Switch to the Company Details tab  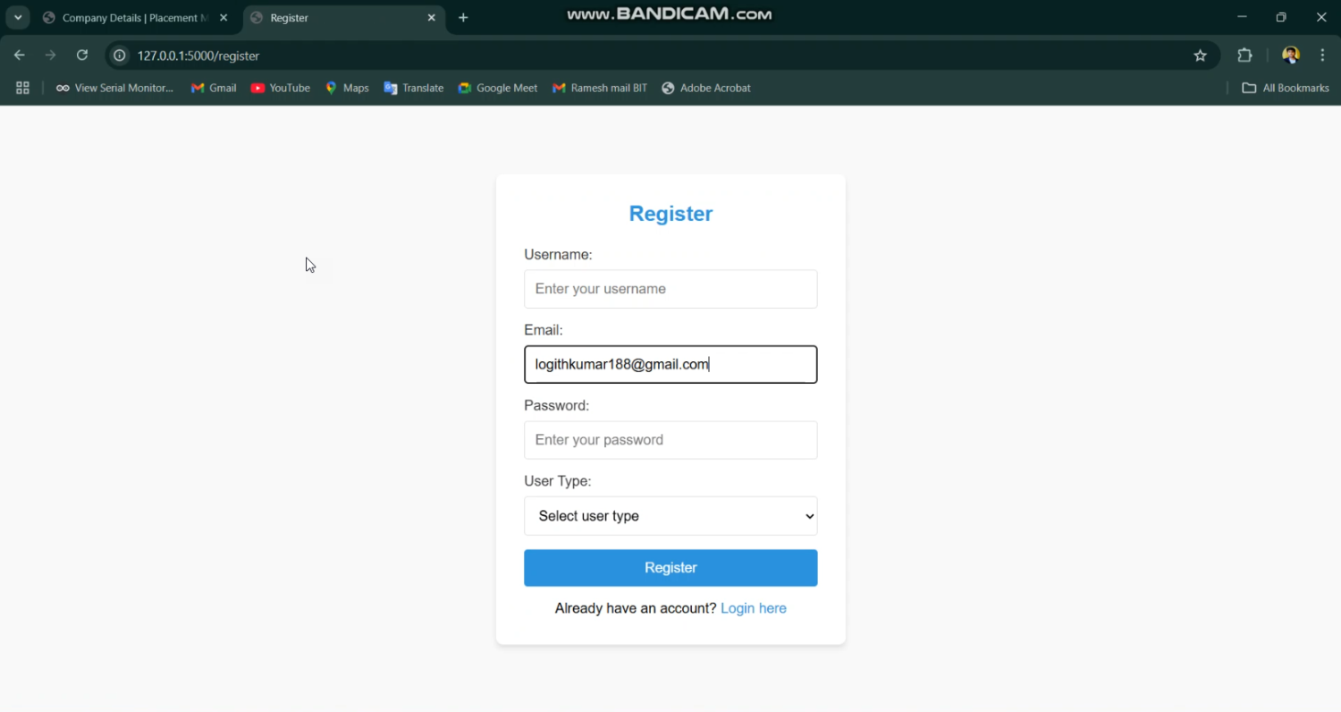click(x=135, y=18)
